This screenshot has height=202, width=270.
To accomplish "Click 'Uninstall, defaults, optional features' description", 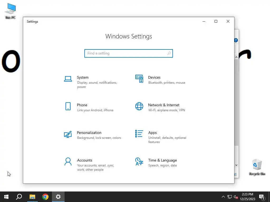I will pyautogui.click(x=167, y=140).
